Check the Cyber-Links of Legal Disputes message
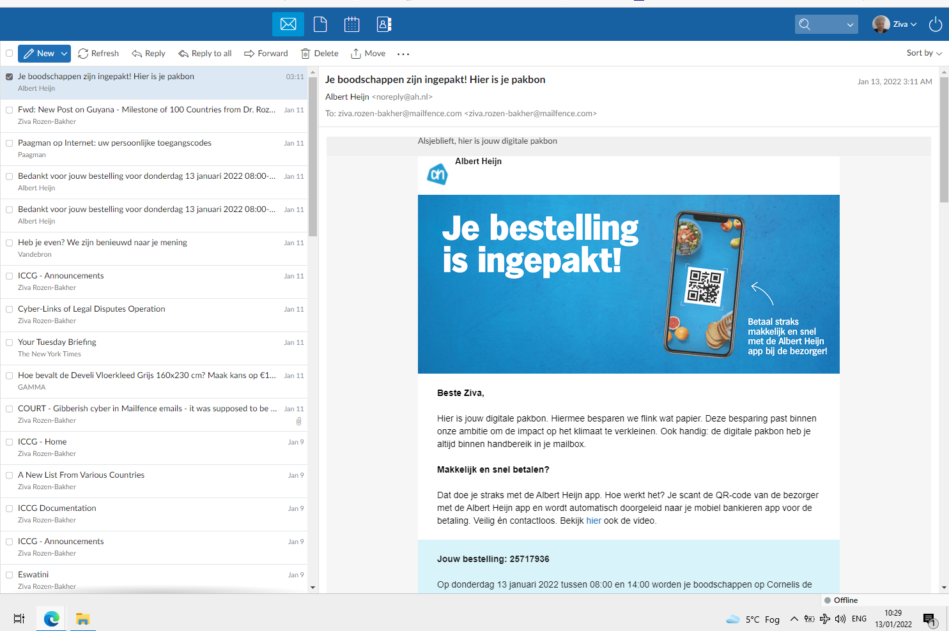Screen dimensions: 949x631 (10, 309)
